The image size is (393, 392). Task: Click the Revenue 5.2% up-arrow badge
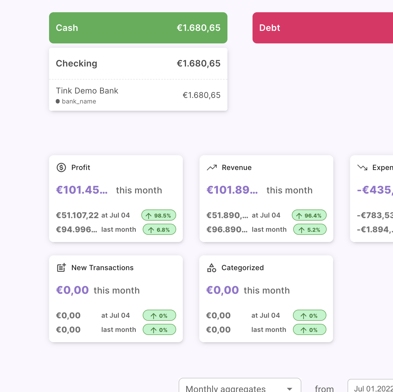310,230
